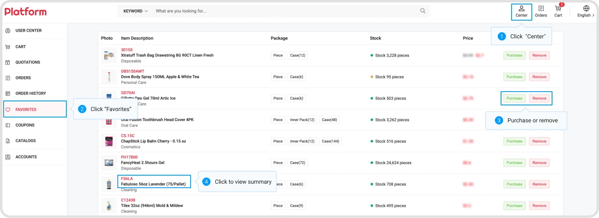
Task: Choose Inner Pack(12) for Oral Fusion Toothbrush
Action: point(302,120)
